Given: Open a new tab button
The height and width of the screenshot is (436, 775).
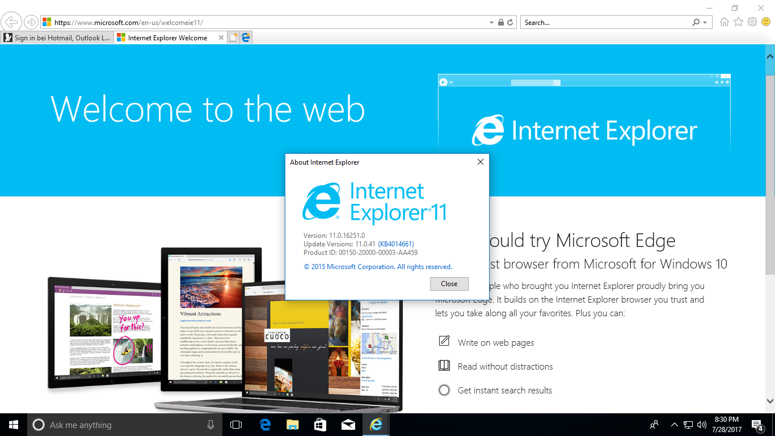Looking at the screenshot, I should coord(234,38).
